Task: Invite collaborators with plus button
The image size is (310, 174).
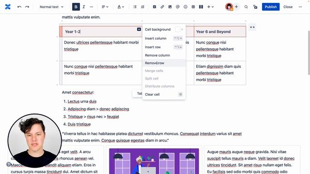Action: (x=236, y=7)
